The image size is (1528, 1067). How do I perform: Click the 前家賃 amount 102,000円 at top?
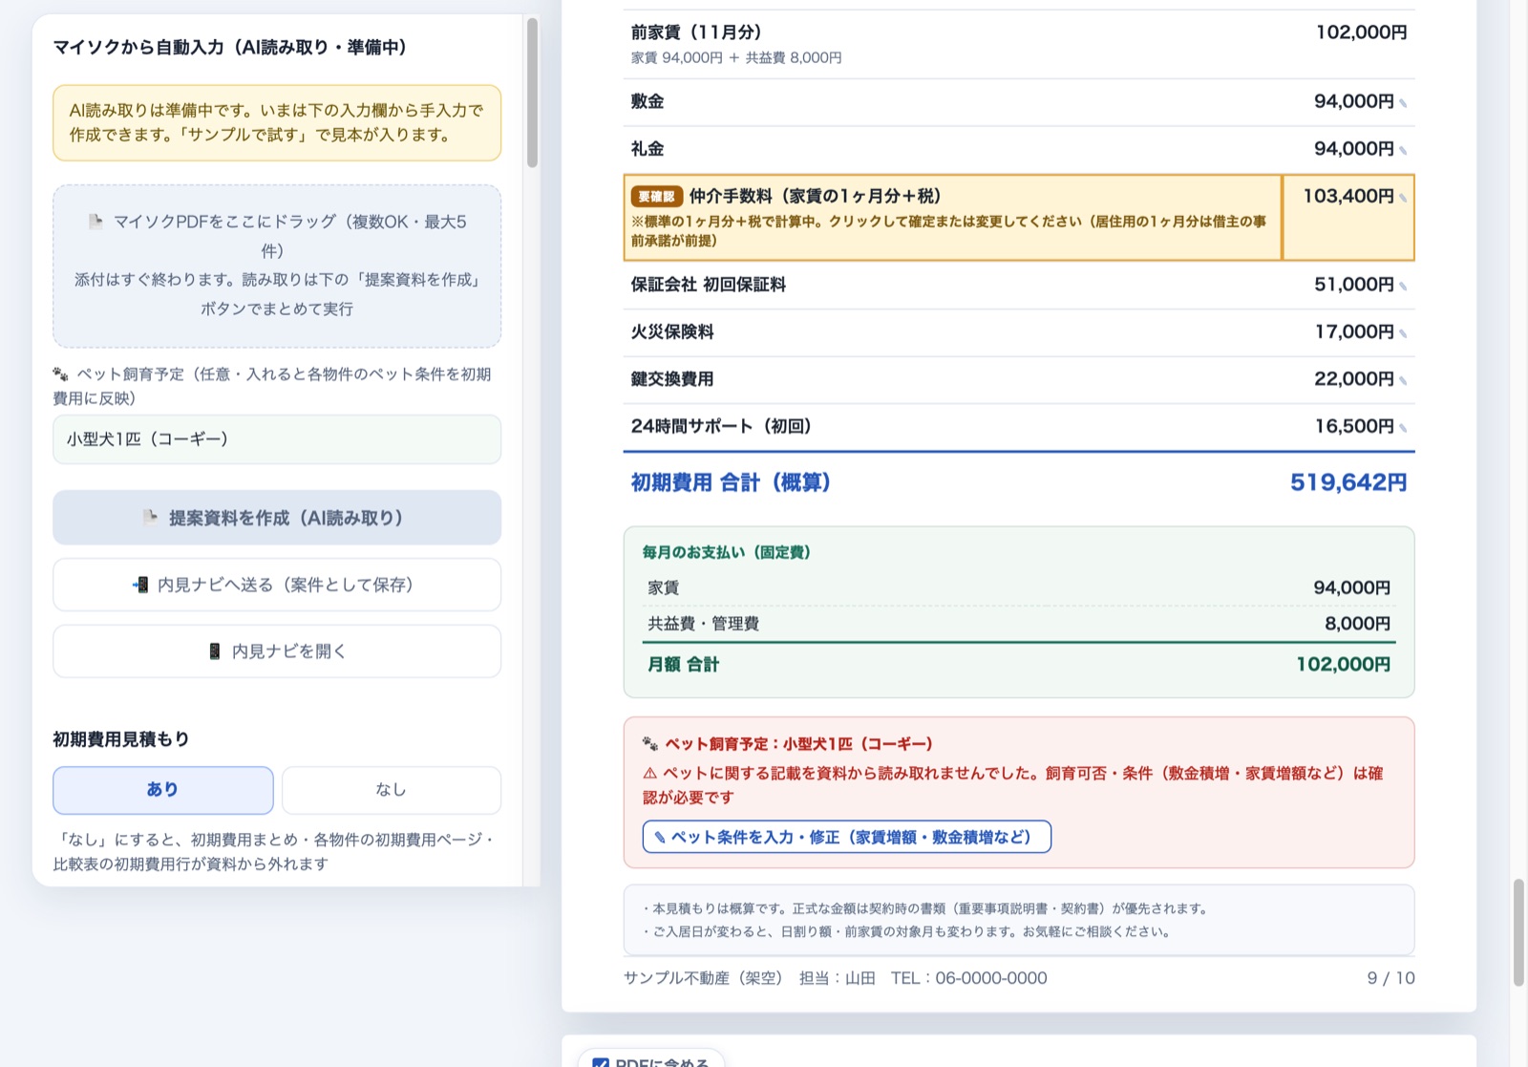click(x=1362, y=32)
